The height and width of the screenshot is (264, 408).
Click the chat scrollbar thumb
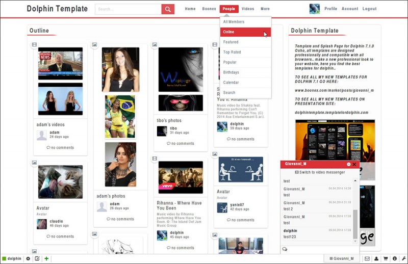[355, 224]
